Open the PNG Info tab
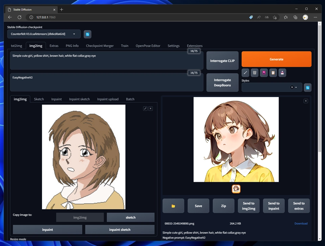 pos(72,46)
